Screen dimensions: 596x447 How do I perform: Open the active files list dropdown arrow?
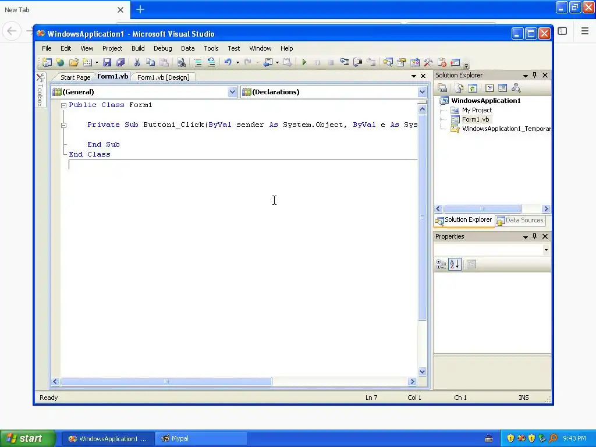414,76
